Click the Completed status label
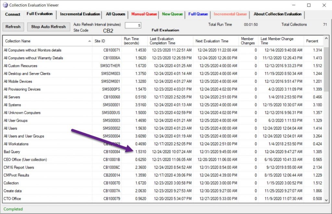 [x=13, y=209]
